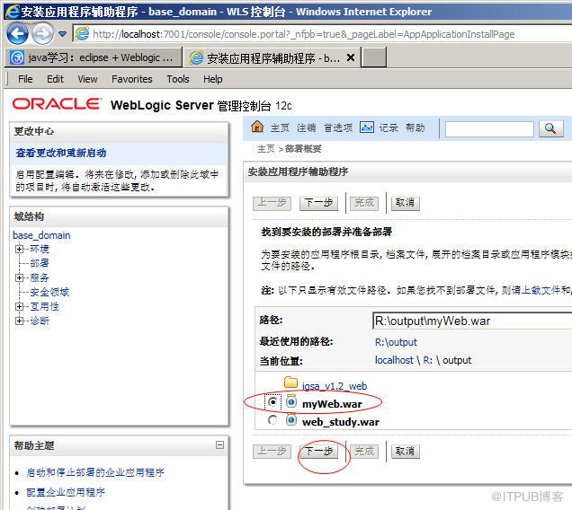Click top 取消 button

point(406,203)
